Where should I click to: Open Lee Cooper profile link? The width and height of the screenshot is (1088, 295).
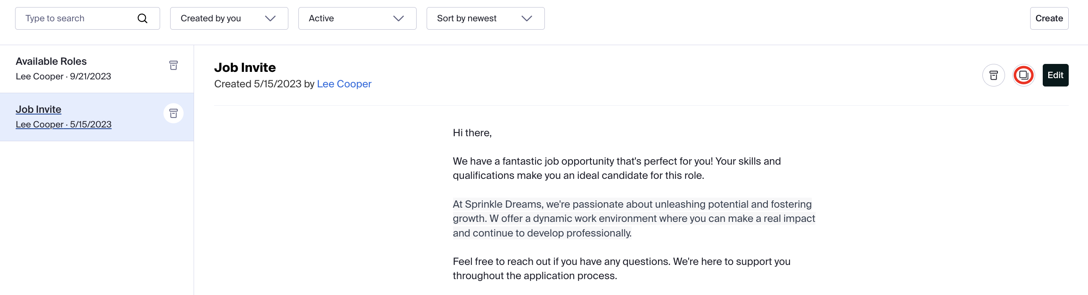(x=344, y=84)
